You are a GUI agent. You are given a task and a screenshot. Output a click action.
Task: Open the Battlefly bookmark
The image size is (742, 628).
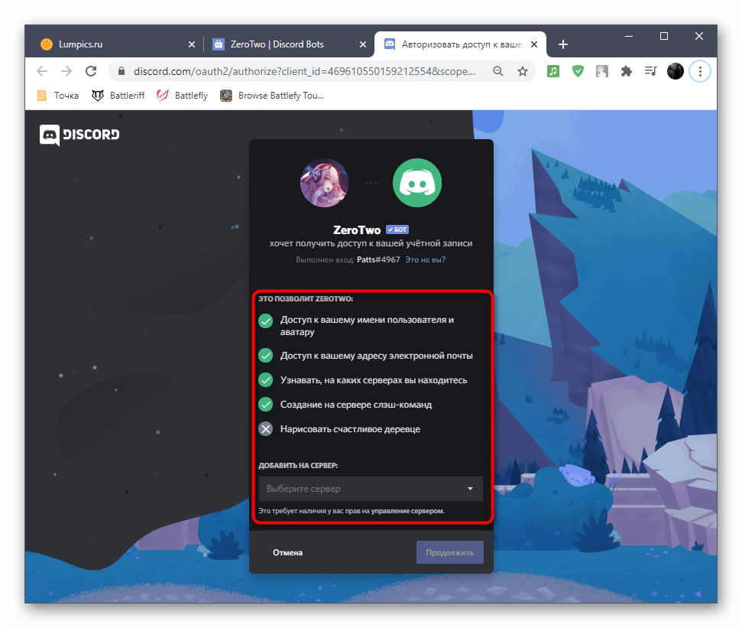(x=182, y=96)
